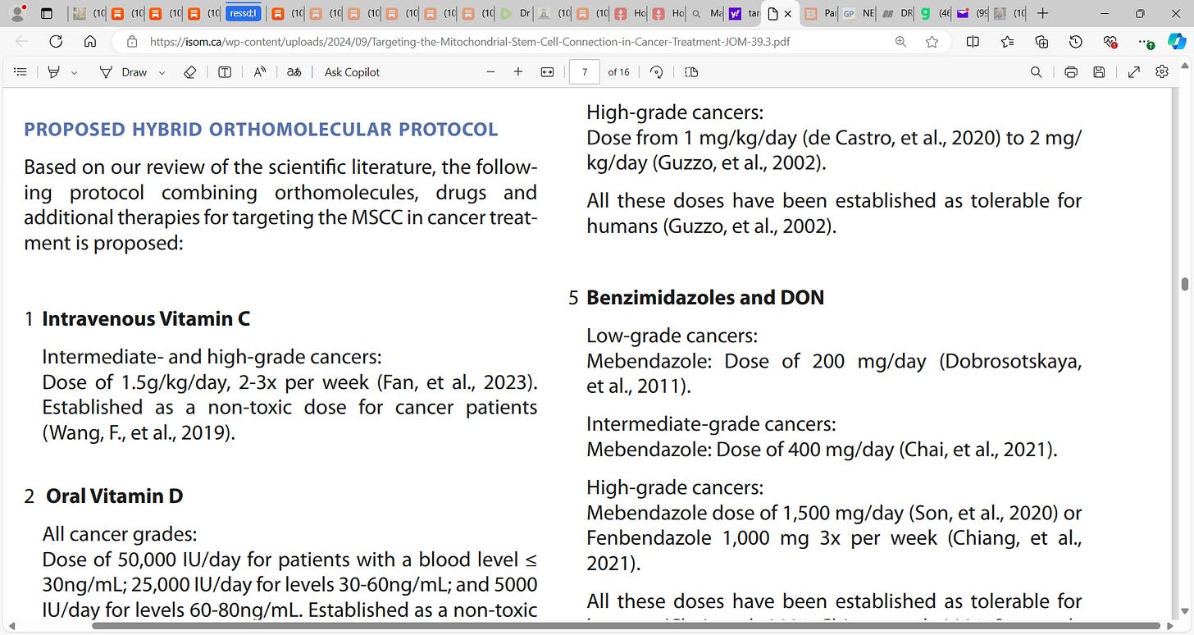Click 'Oral Vitamin D' heading
The width and height of the screenshot is (1194, 635).
click(114, 496)
